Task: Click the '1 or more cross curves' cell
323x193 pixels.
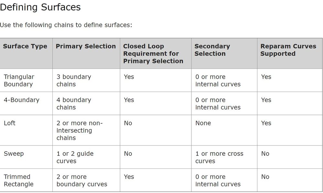Action: click(x=219, y=157)
